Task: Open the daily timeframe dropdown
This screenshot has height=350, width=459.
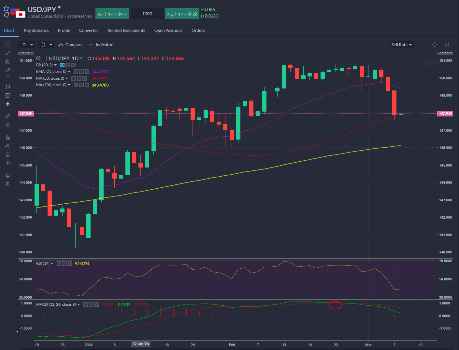Action: [x=26, y=45]
